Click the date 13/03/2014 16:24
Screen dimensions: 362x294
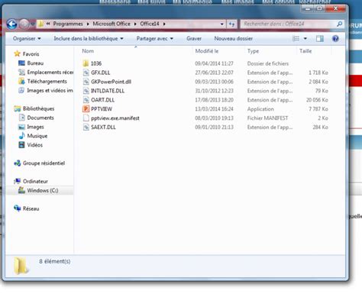click(214, 109)
